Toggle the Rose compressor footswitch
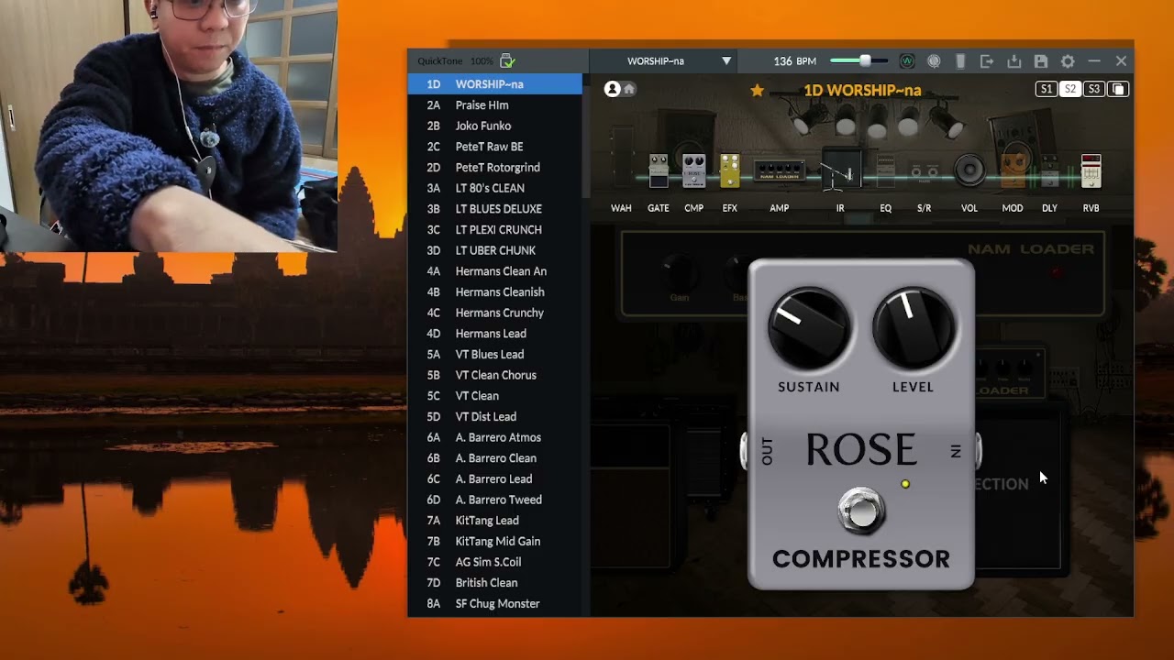This screenshot has width=1174, height=660. [x=861, y=512]
